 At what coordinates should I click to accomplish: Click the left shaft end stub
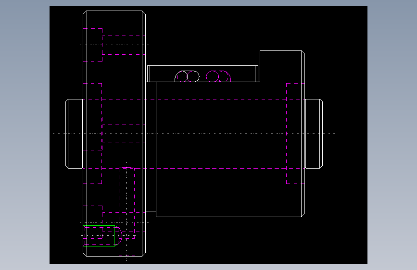74,134
